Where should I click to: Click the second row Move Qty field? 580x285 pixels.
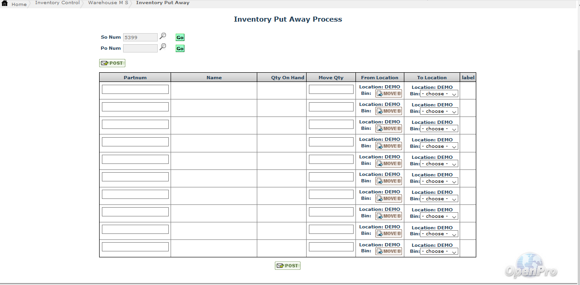pos(331,107)
